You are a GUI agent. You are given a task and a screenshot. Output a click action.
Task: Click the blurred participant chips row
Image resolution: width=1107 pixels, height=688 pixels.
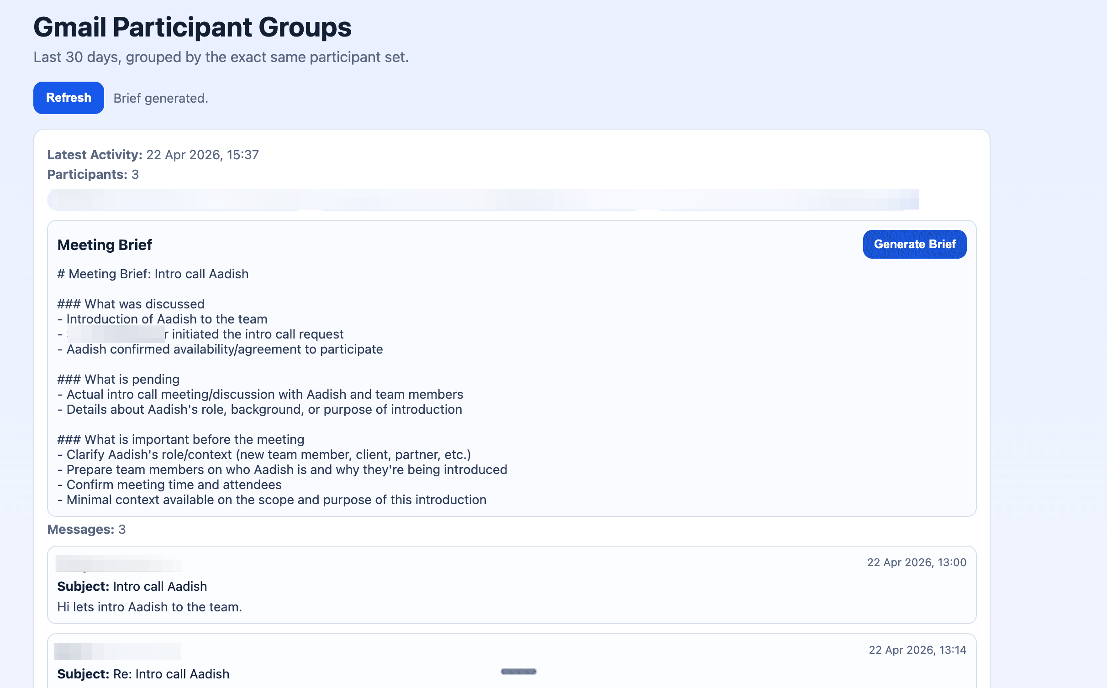pyautogui.click(x=483, y=200)
